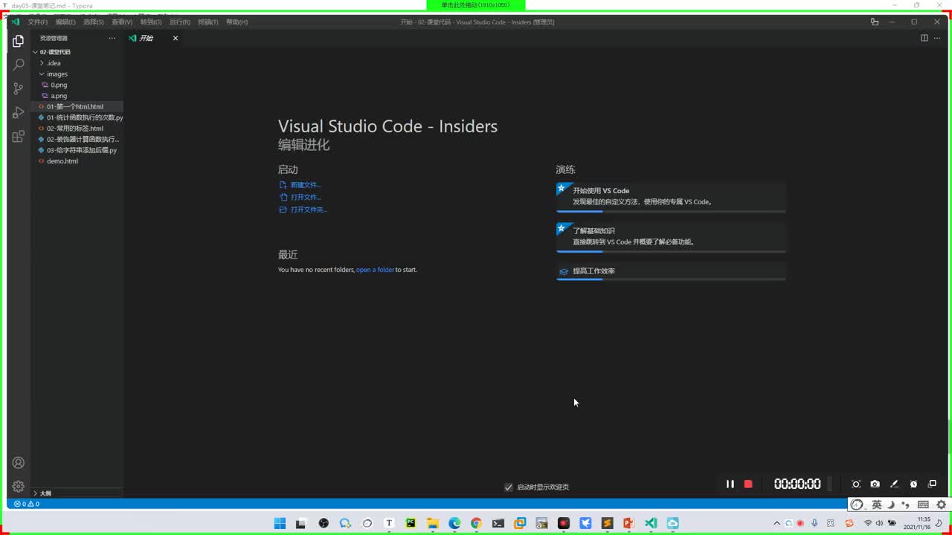Take a screenshot with the recorder camera icon
Viewport: 952px width, 535px height.
tap(875, 484)
